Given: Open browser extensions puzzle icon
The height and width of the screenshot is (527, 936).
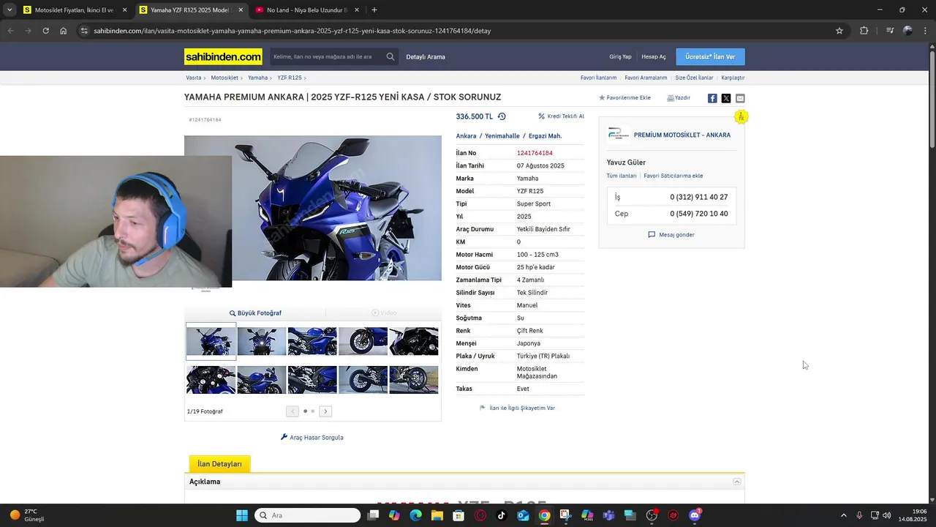Looking at the screenshot, I should [x=864, y=31].
